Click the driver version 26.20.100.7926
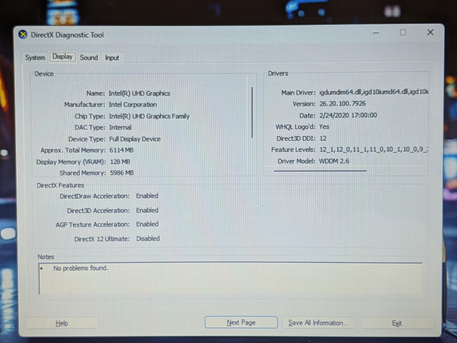The width and height of the screenshot is (457, 343). [342, 103]
